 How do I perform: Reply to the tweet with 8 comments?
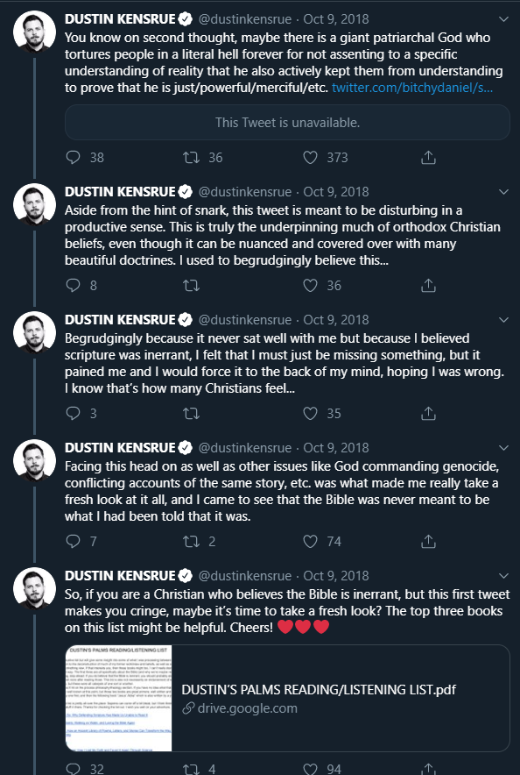click(73, 286)
